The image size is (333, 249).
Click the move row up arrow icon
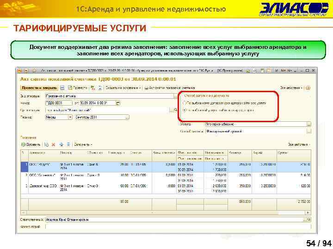62,145
